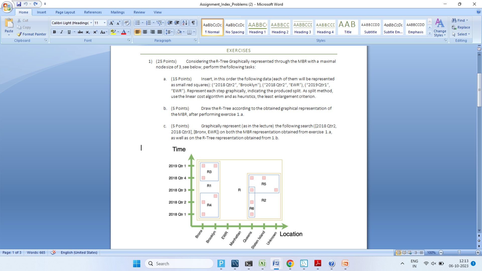Open Google Chrome from taskbar
Image resolution: width=482 pixels, height=271 pixels.
(x=290, y=263)
